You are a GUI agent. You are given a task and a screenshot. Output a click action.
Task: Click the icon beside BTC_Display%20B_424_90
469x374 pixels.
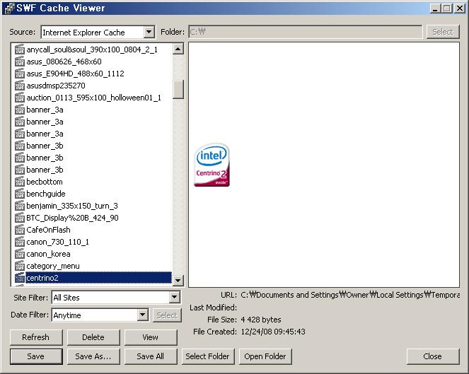(19, 218)
